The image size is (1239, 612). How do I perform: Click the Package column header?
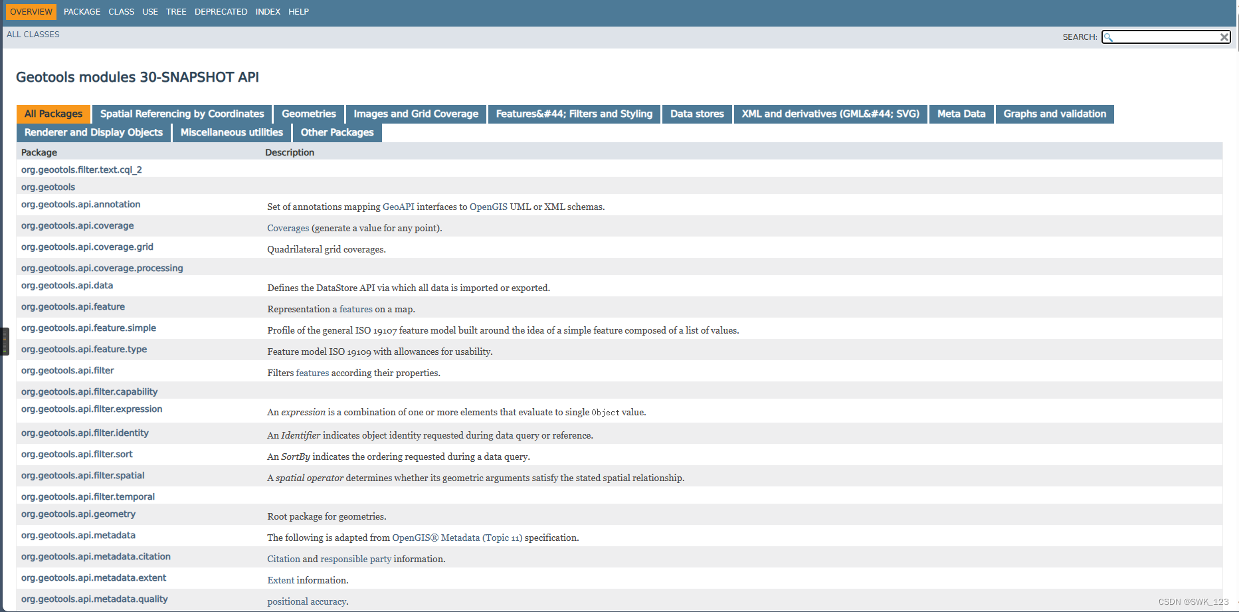(39, 153)
